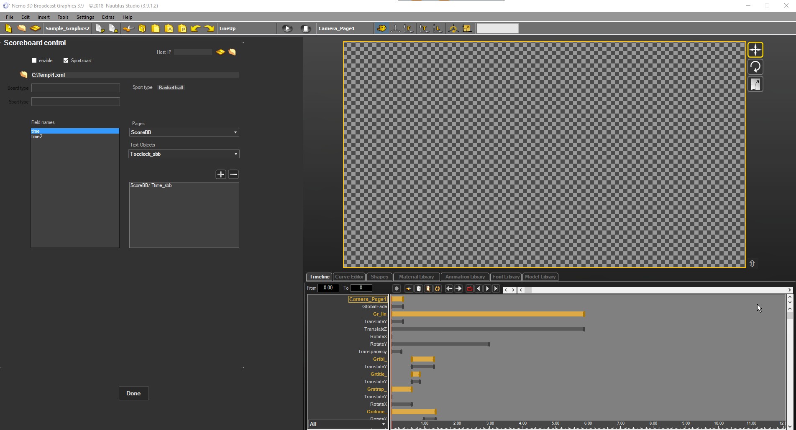Click the Done button
Screen dimensions: 796x430
tap(133, 393)
